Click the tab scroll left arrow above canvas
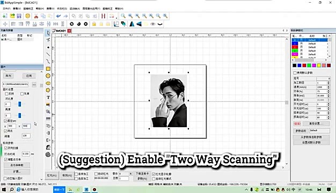The image size is (336, 193). click(x=283, y=31)
